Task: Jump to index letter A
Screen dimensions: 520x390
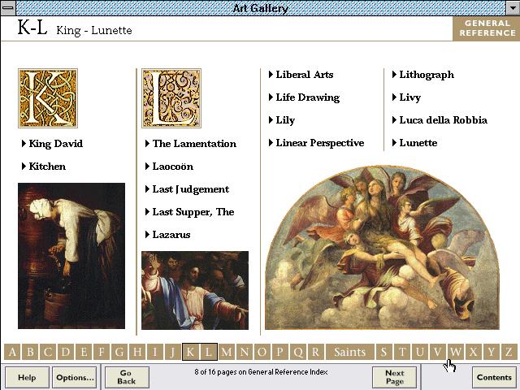Action: [12, 352]
